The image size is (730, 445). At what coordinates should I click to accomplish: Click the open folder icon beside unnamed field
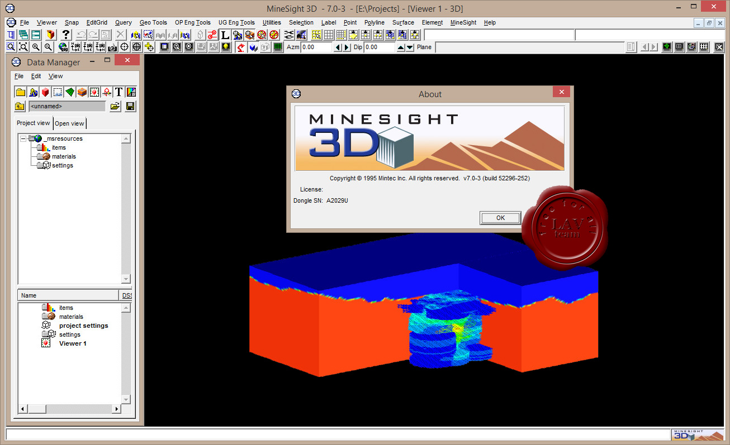[115, 106]
